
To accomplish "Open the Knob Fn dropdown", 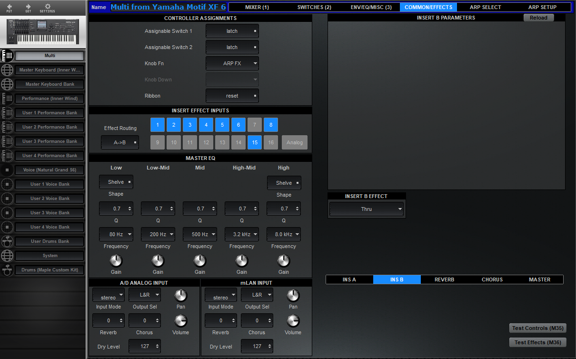I will click(x=232, y=63).
